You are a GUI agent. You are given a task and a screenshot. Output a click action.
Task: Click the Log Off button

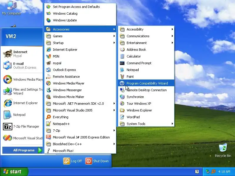click(x=73, y=161)
